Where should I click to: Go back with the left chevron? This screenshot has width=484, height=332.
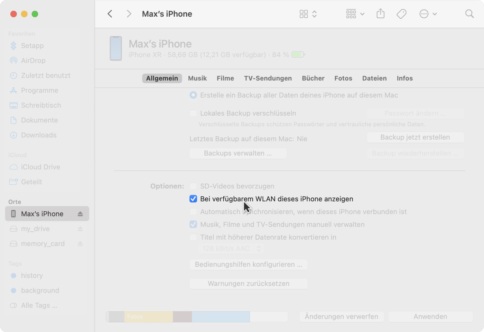[110, 14]
